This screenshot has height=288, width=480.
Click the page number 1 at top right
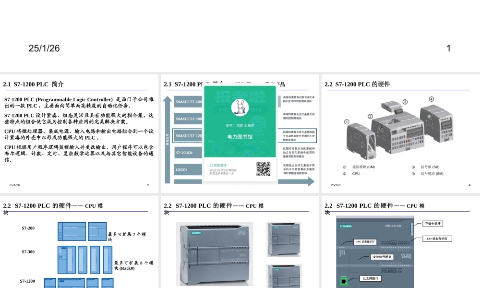pos(449,48)
